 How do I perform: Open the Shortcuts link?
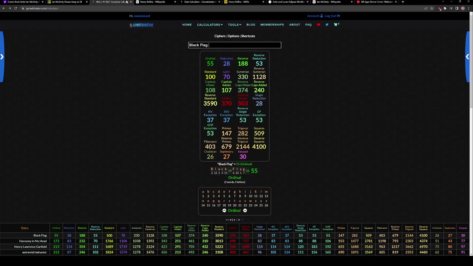point(248,36)
